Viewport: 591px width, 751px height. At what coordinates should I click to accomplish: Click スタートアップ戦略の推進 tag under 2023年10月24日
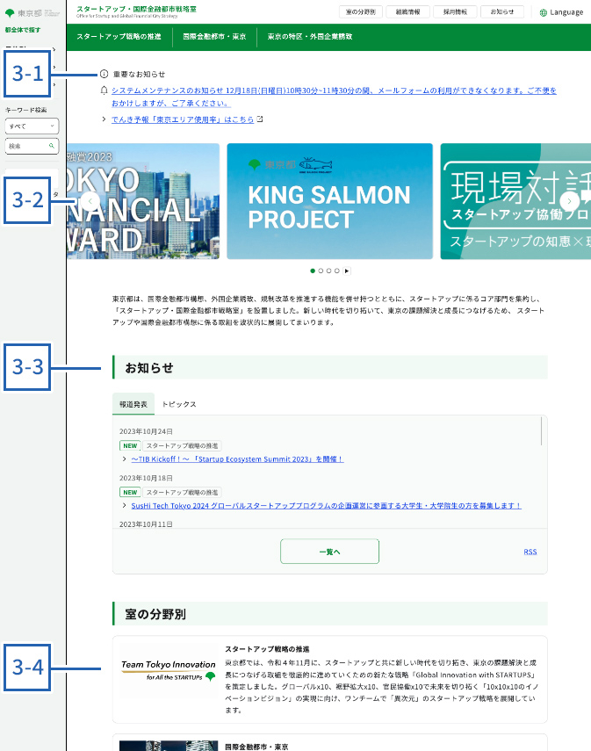click(x=182, y=445)
